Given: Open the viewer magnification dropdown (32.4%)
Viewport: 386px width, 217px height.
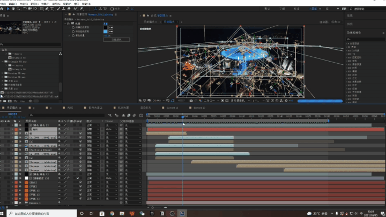Looking at the screenshot, I should coord(158,101).
